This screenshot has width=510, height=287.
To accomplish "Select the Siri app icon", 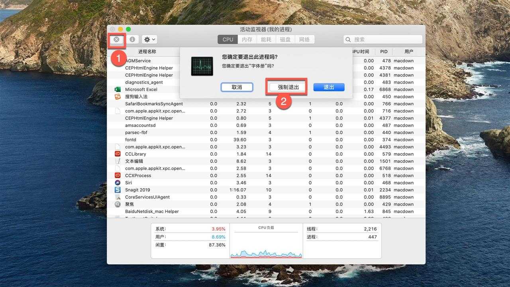I will 118,183.
